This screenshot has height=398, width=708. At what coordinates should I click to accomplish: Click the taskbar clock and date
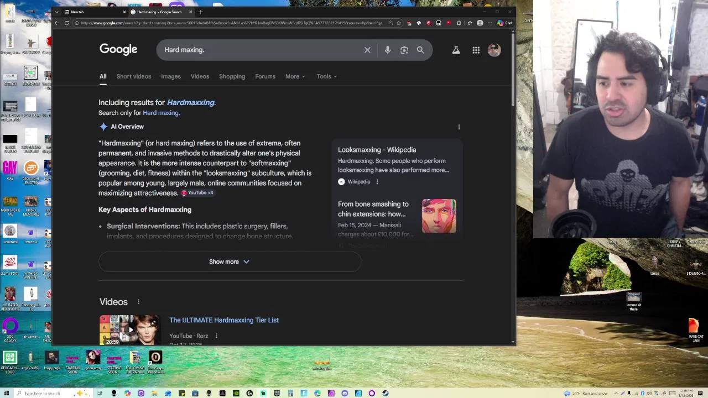tap(685, 393)
